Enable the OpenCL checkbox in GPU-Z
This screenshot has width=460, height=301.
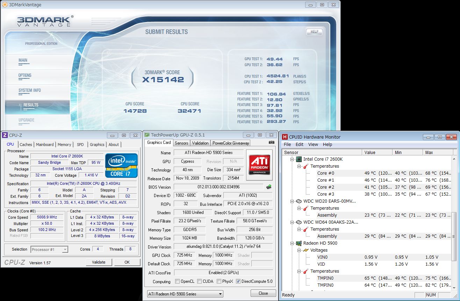[178, 281]
